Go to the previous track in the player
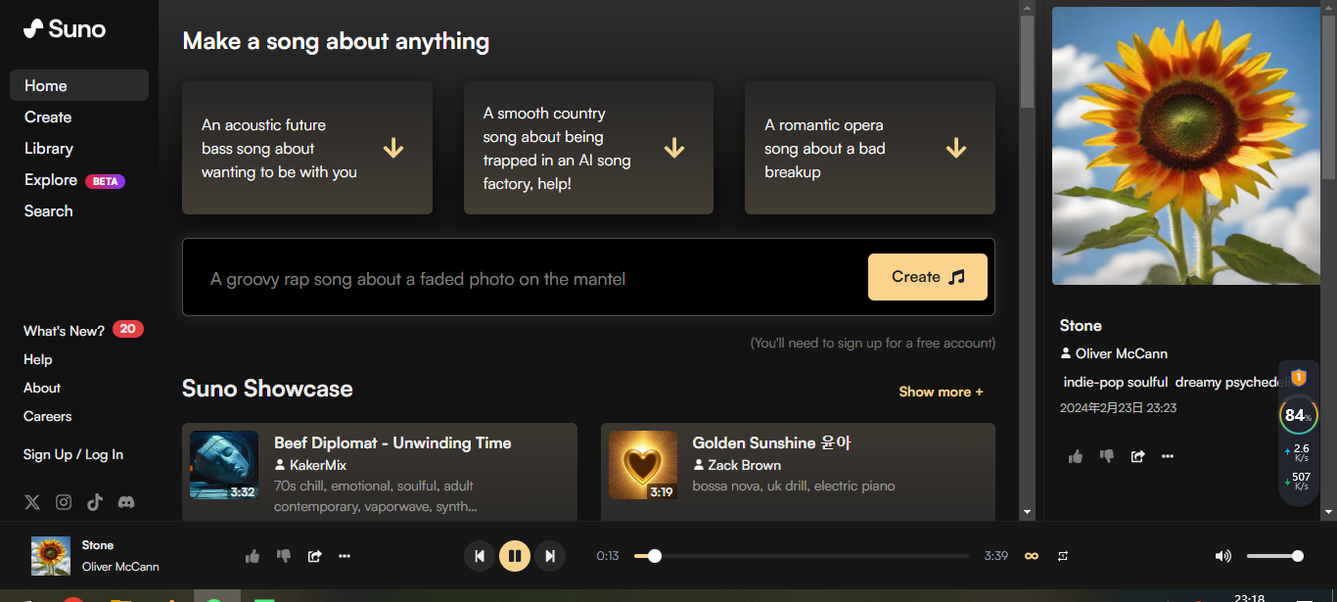Viewport: 1337px width, 602px height. click(480, 556)
